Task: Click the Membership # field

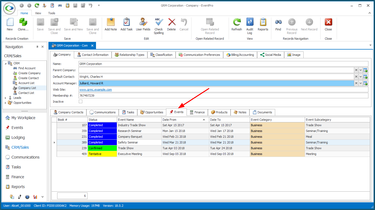Action: 223,96
